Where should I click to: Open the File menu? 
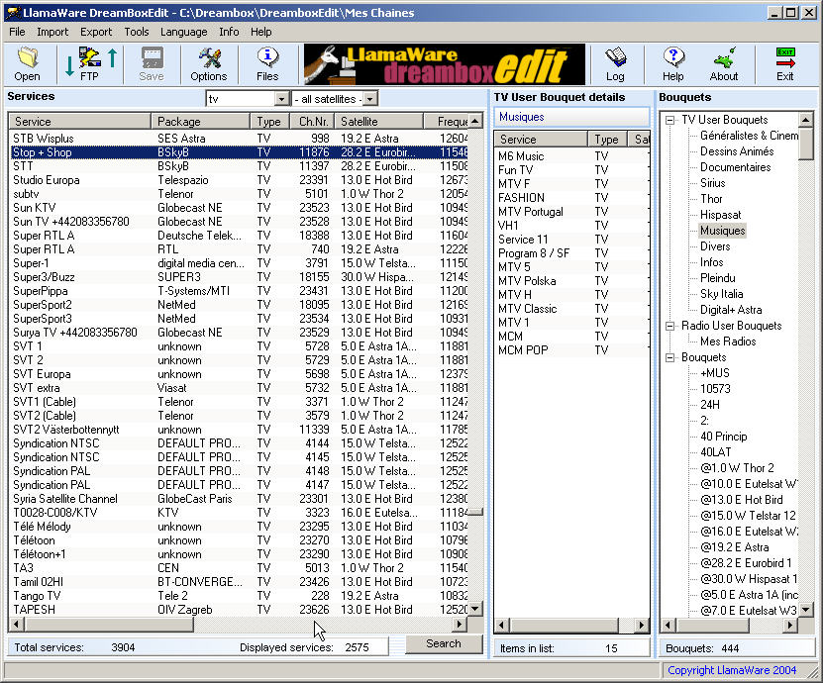[17, 32]
